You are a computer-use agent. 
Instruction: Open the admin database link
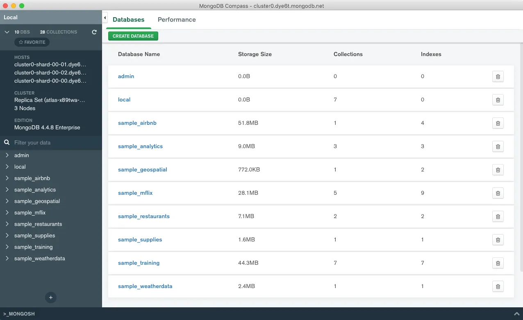[126, 76]
